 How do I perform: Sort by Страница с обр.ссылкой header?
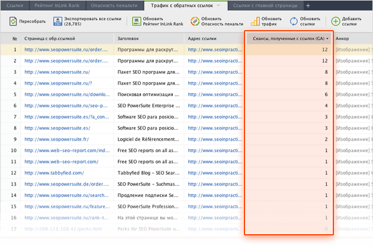(50, 39)
